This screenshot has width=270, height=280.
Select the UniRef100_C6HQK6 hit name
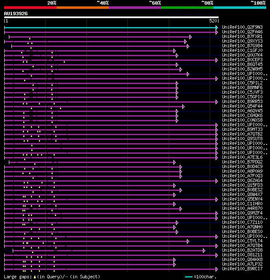coord(242,115)
